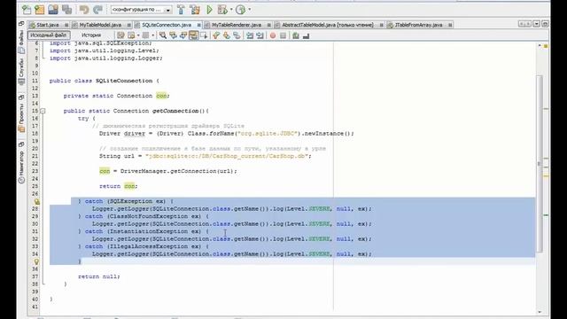
Task: Clean and build the project
Action: (195, 10)
